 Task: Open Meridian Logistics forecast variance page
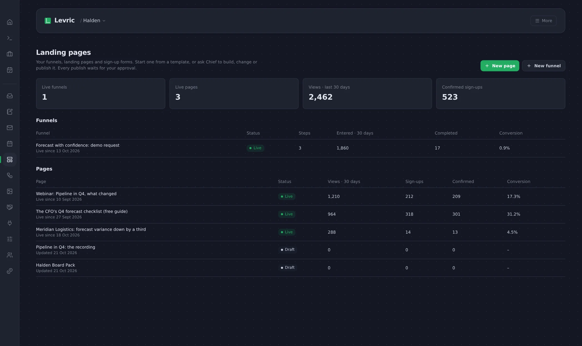300,232
